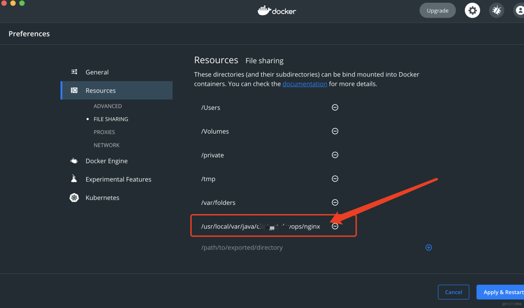The width and height of the screenshot is (524, 308).
Task: Click the General sliders icon
Action: [x=74, y=72]
